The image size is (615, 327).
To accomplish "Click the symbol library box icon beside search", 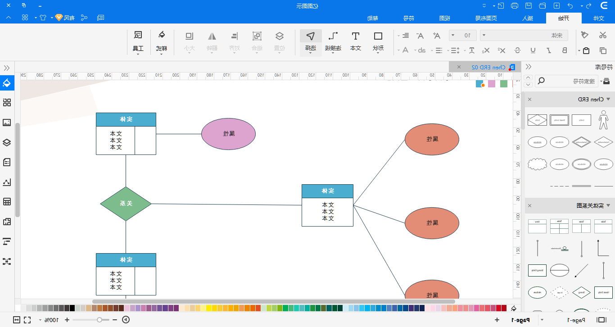I will pos(606,81).
